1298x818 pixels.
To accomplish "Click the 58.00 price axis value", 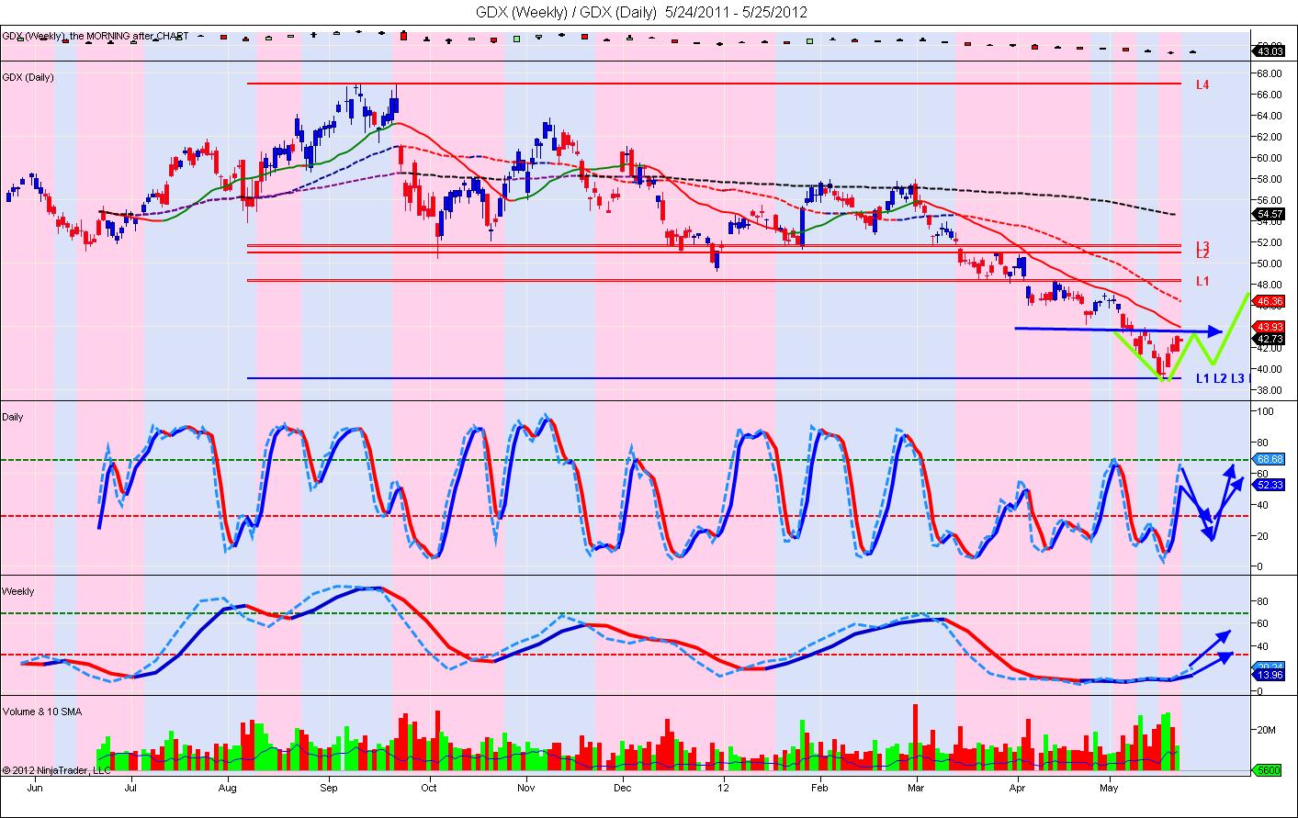I will click(1270, 179).
